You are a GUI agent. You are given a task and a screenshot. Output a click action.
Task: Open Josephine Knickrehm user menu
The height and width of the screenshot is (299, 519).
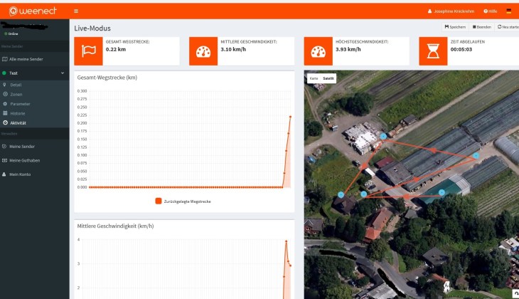click(452, 11)
